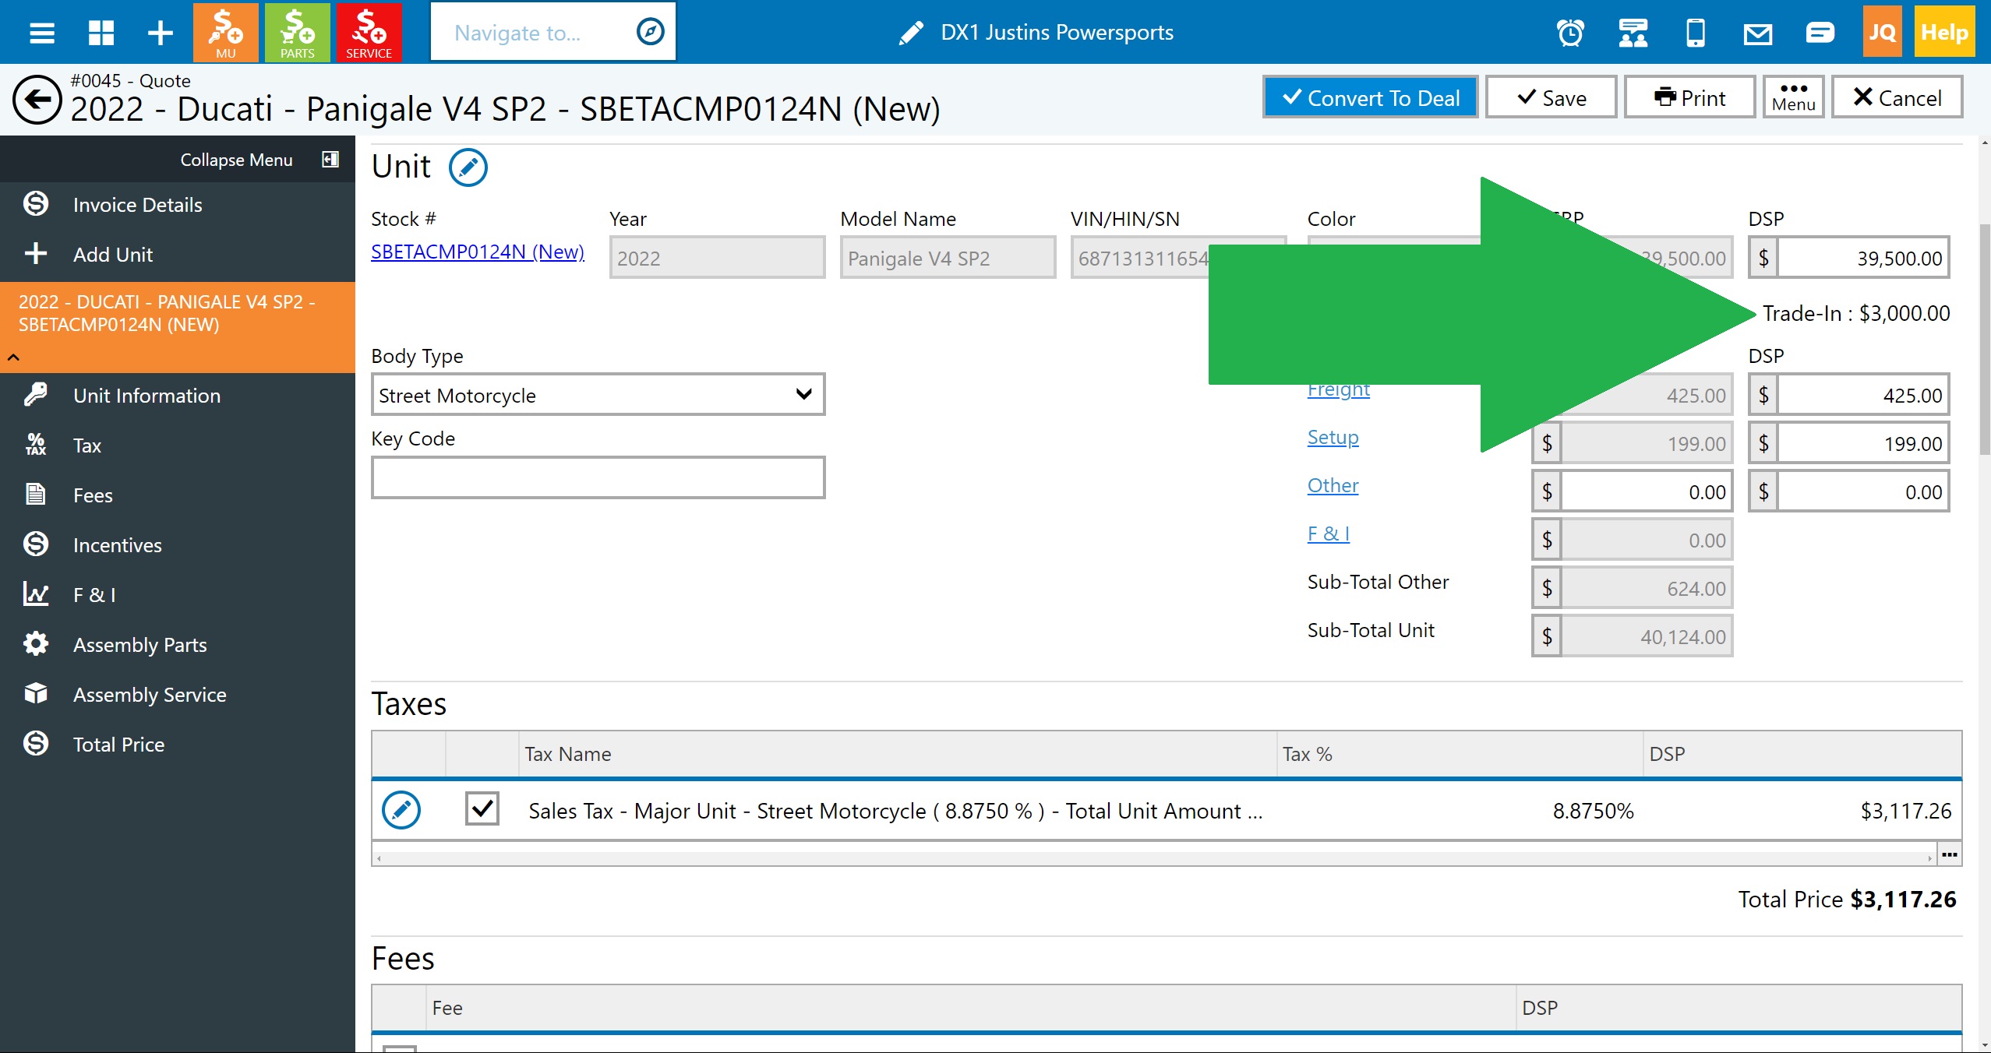The height and width of the screenshot is (1053, 1991).
Task: Click the taxes grid horizontal scrollbar
Action: tap(1153, 858)
